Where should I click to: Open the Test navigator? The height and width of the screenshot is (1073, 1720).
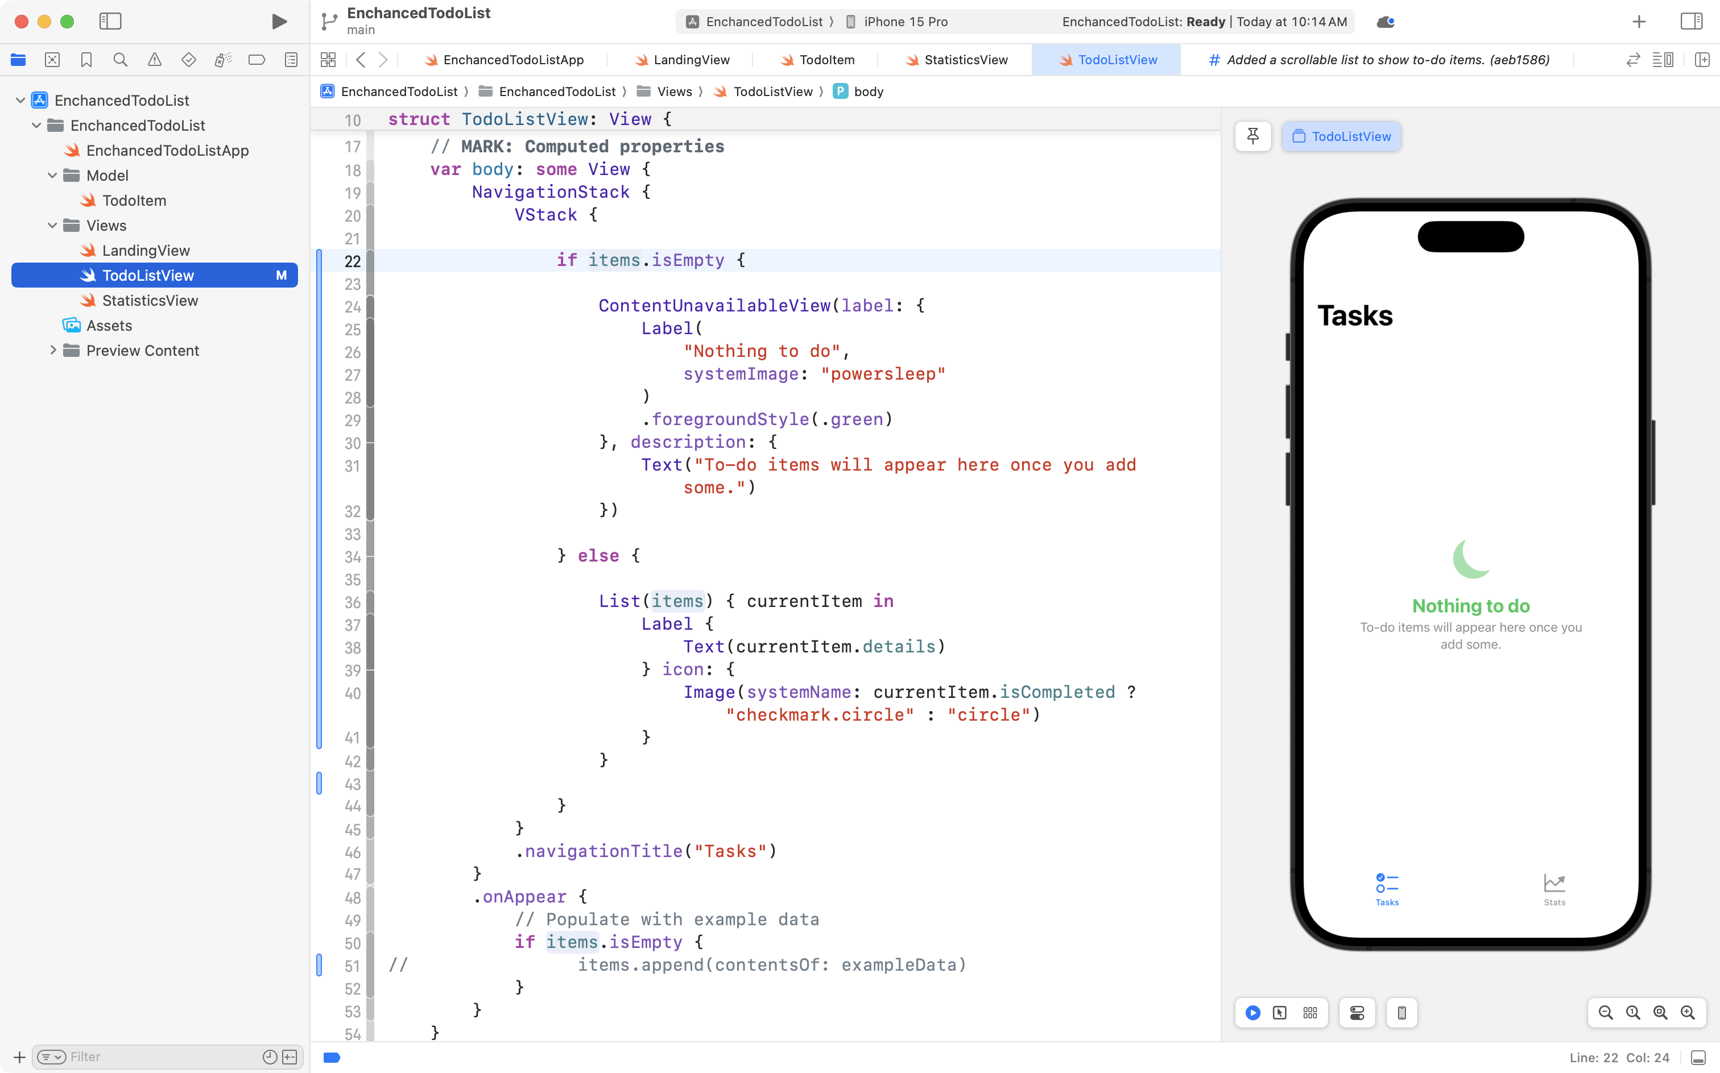pyautogui.click(x=188, y=60)
